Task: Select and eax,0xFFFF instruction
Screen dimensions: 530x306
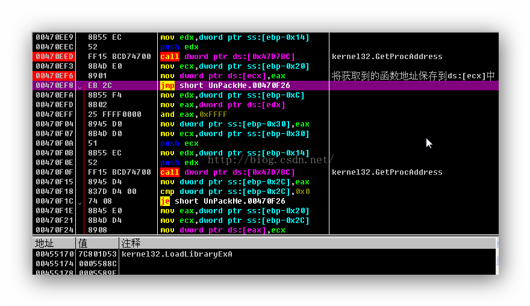Action: pyautogui.click(x=194, y=114)
